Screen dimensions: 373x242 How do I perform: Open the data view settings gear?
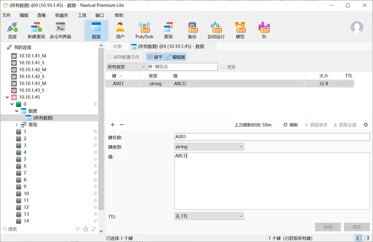coord(366,125)
